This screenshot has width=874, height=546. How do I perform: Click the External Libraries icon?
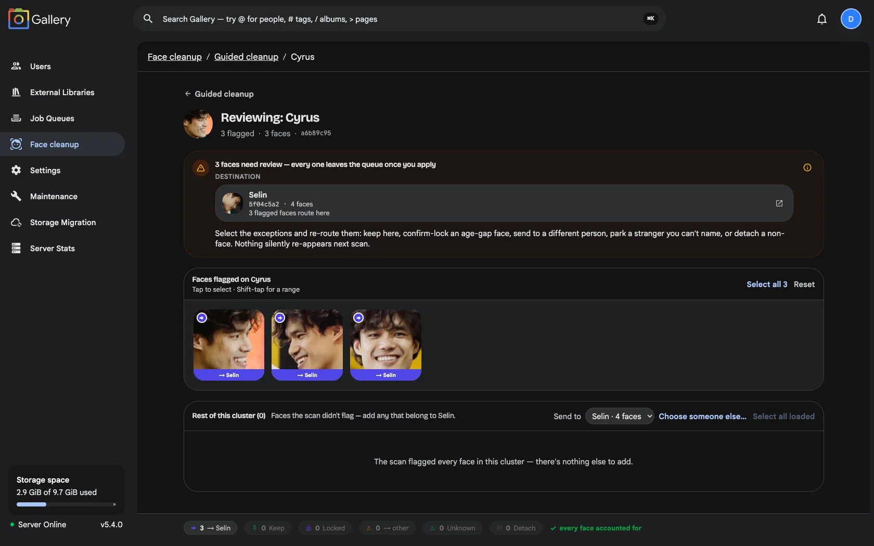(16, 92)
